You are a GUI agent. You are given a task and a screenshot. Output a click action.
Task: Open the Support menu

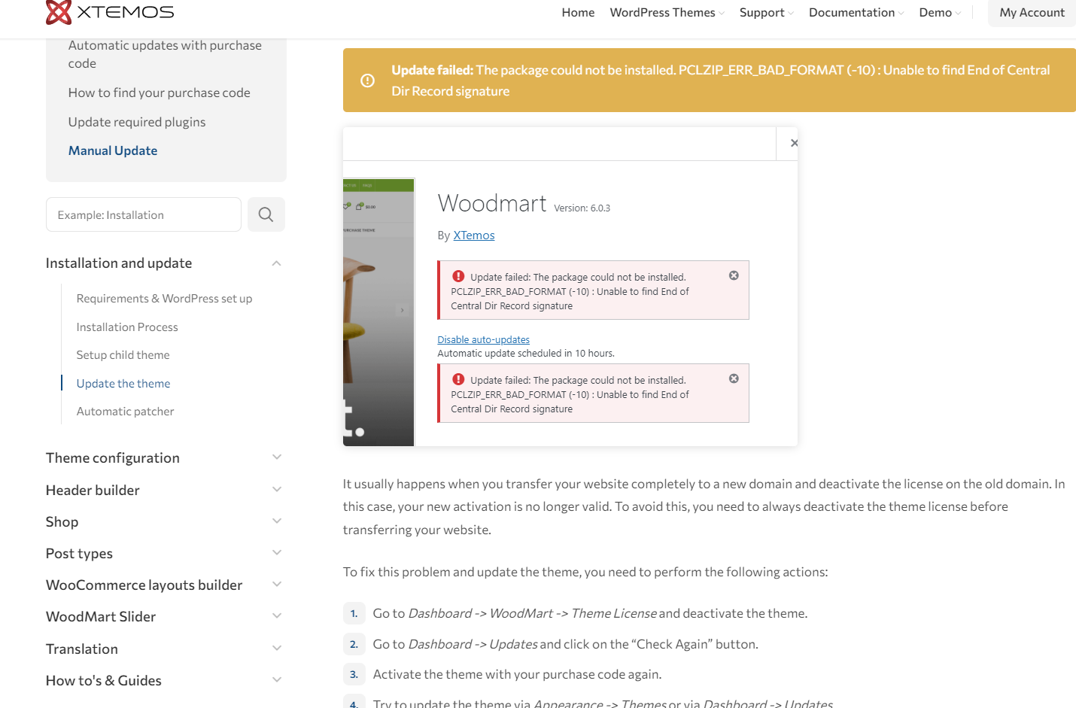(x=767, y=12)
